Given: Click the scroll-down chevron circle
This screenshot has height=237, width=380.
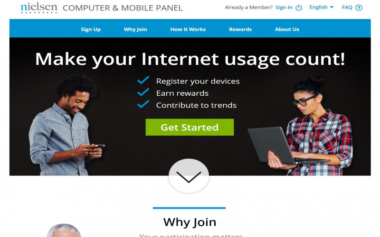Looking at the screenshot, I should tap(189, 176).
